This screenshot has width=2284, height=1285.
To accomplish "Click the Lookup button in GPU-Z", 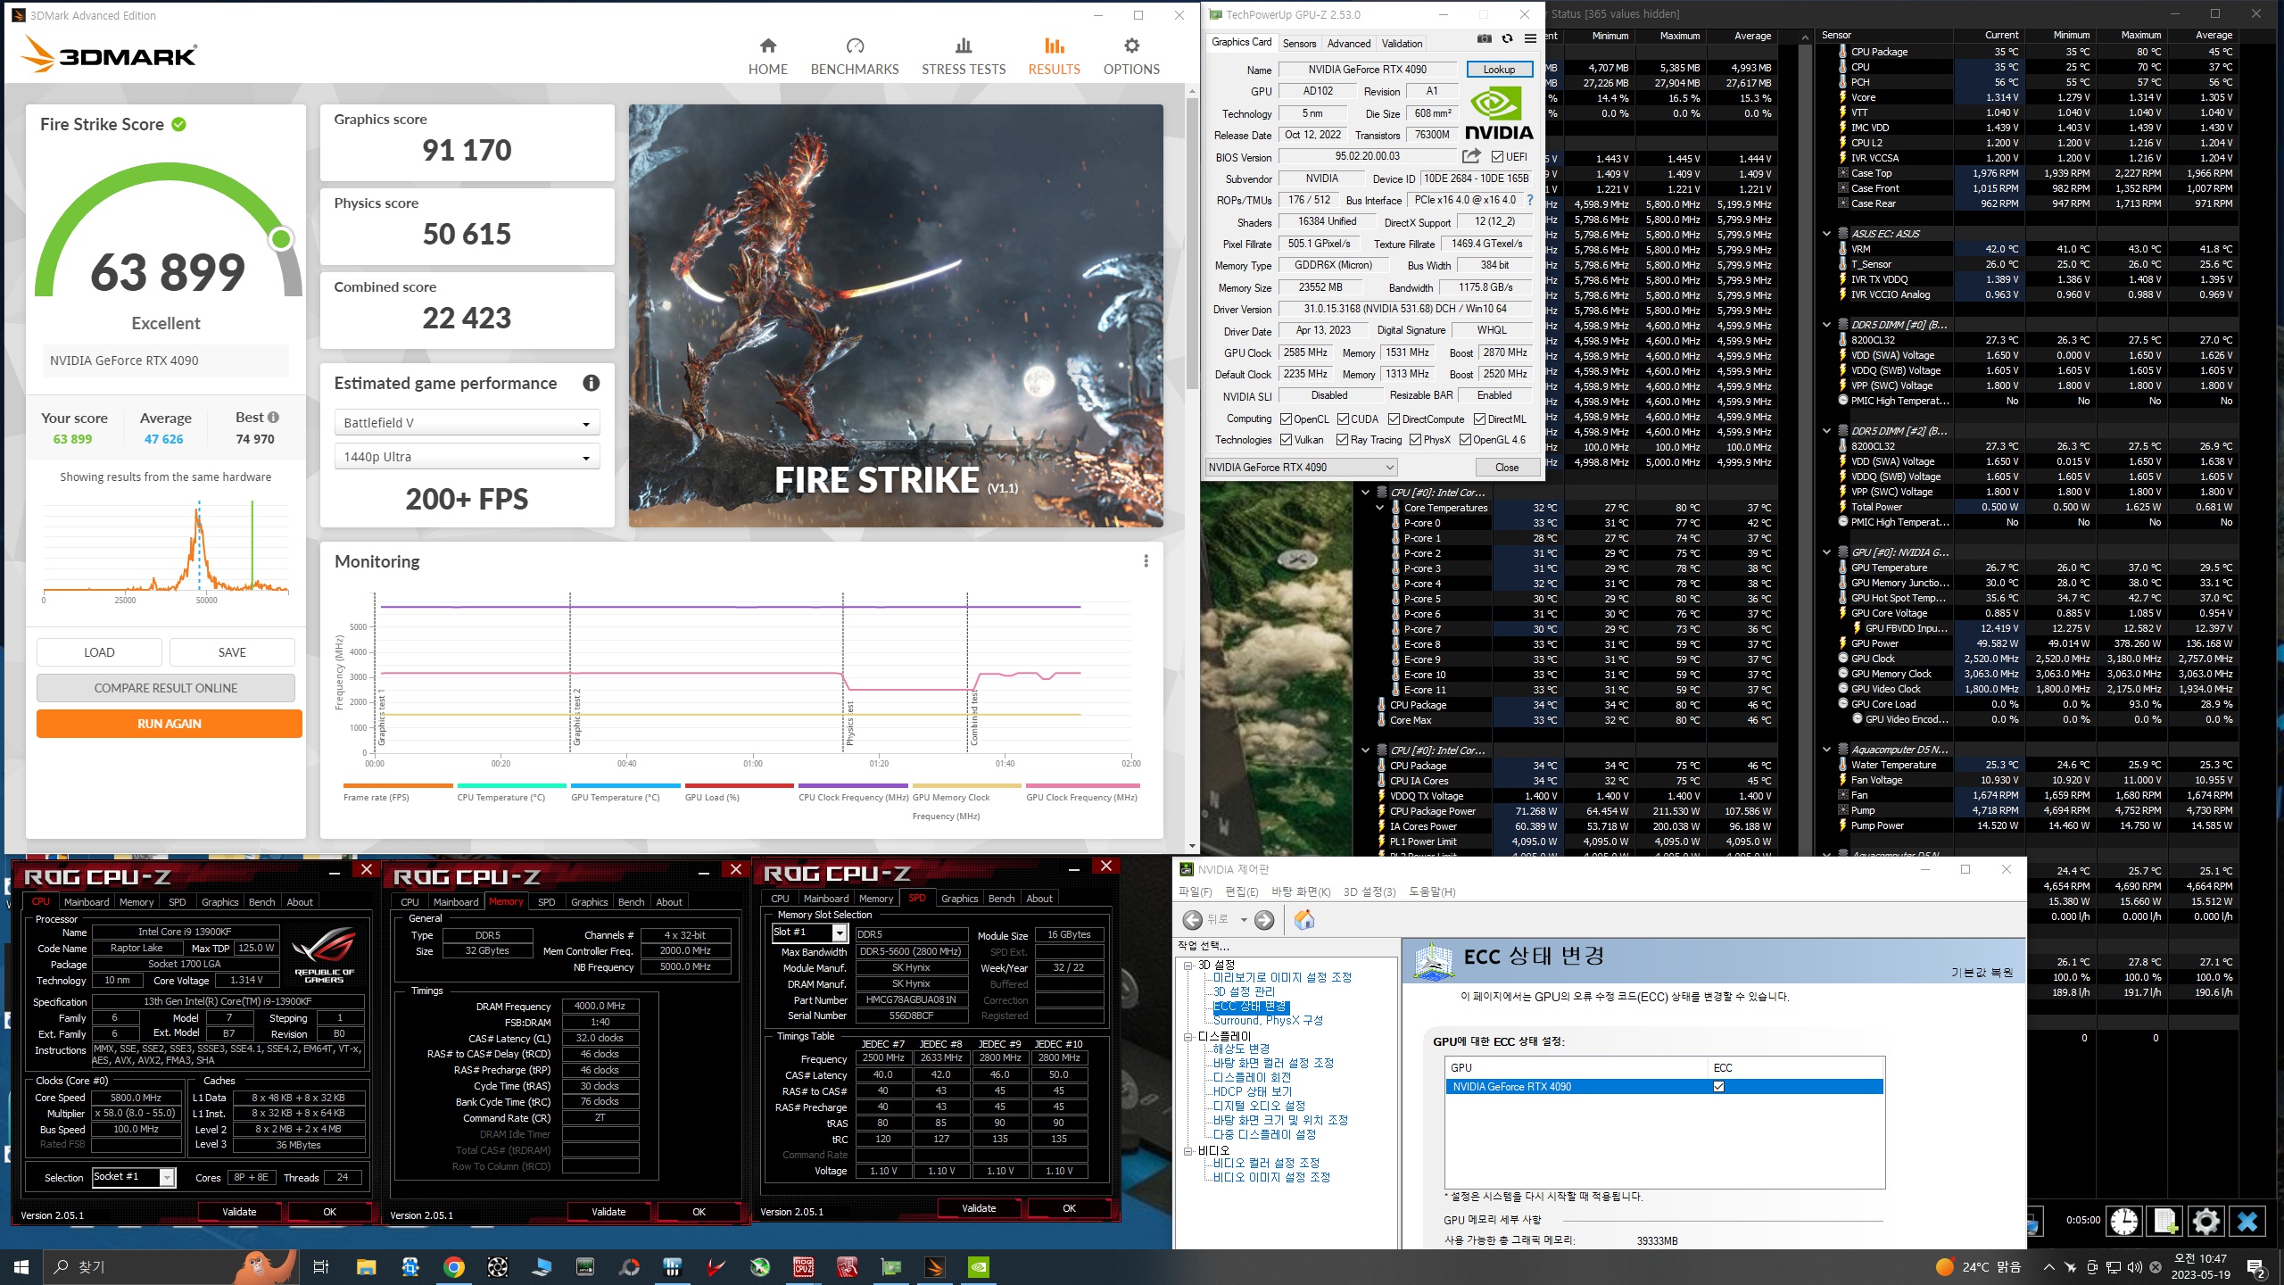I will (x=1499, y=69).
